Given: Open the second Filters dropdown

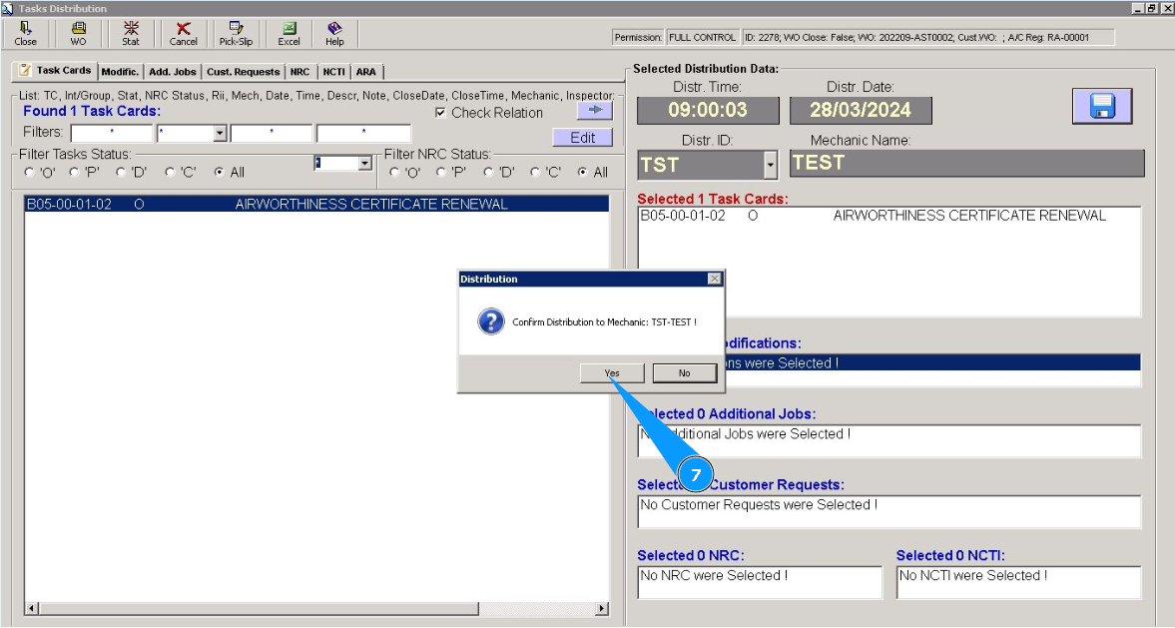Looking at the screenshot, I should click(x=220, y=134).
